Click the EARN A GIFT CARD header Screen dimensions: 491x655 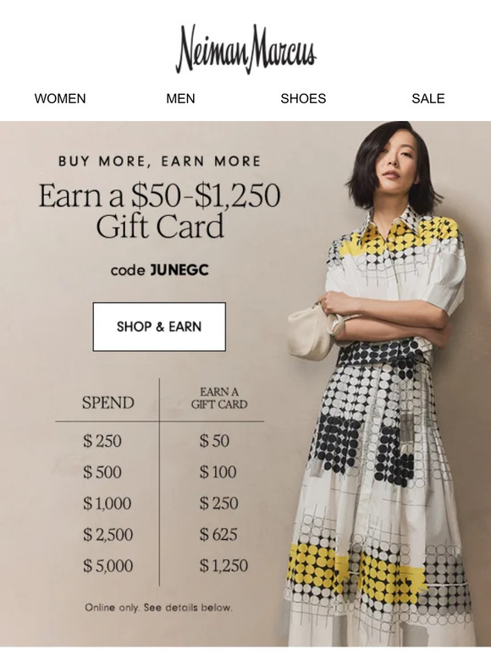tap(219, 398)
